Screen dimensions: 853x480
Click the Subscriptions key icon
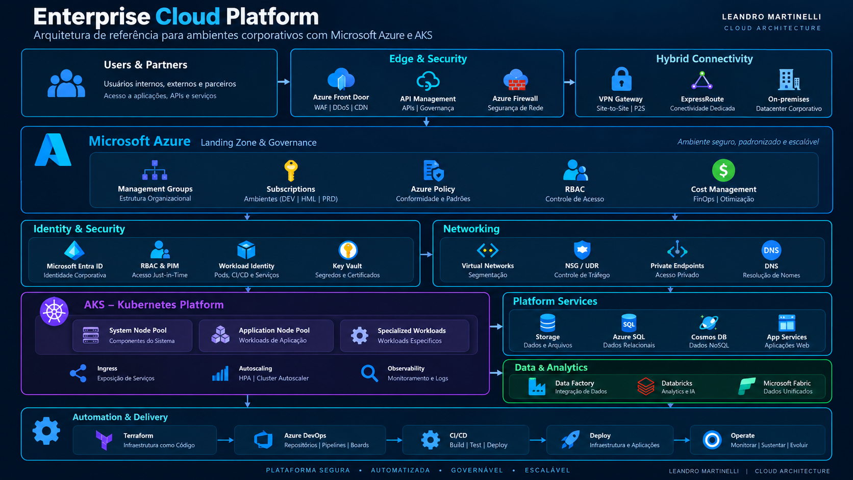pos(291,170)
